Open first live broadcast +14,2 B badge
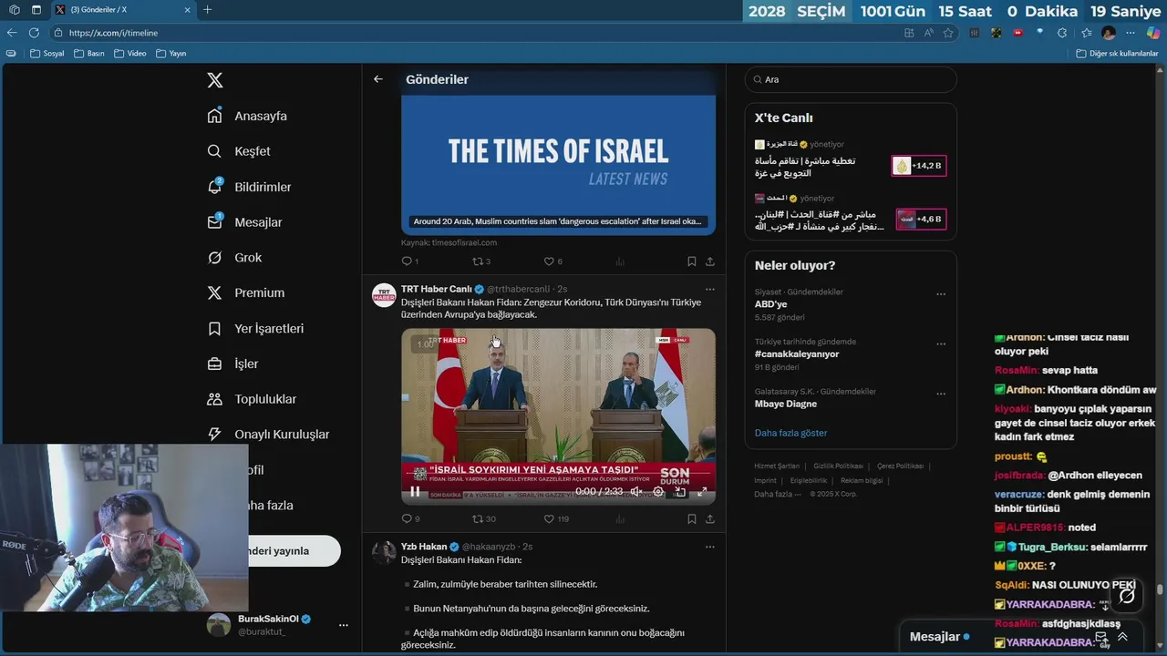Screen dimensions: 1167x656 (x=919, y=166)
